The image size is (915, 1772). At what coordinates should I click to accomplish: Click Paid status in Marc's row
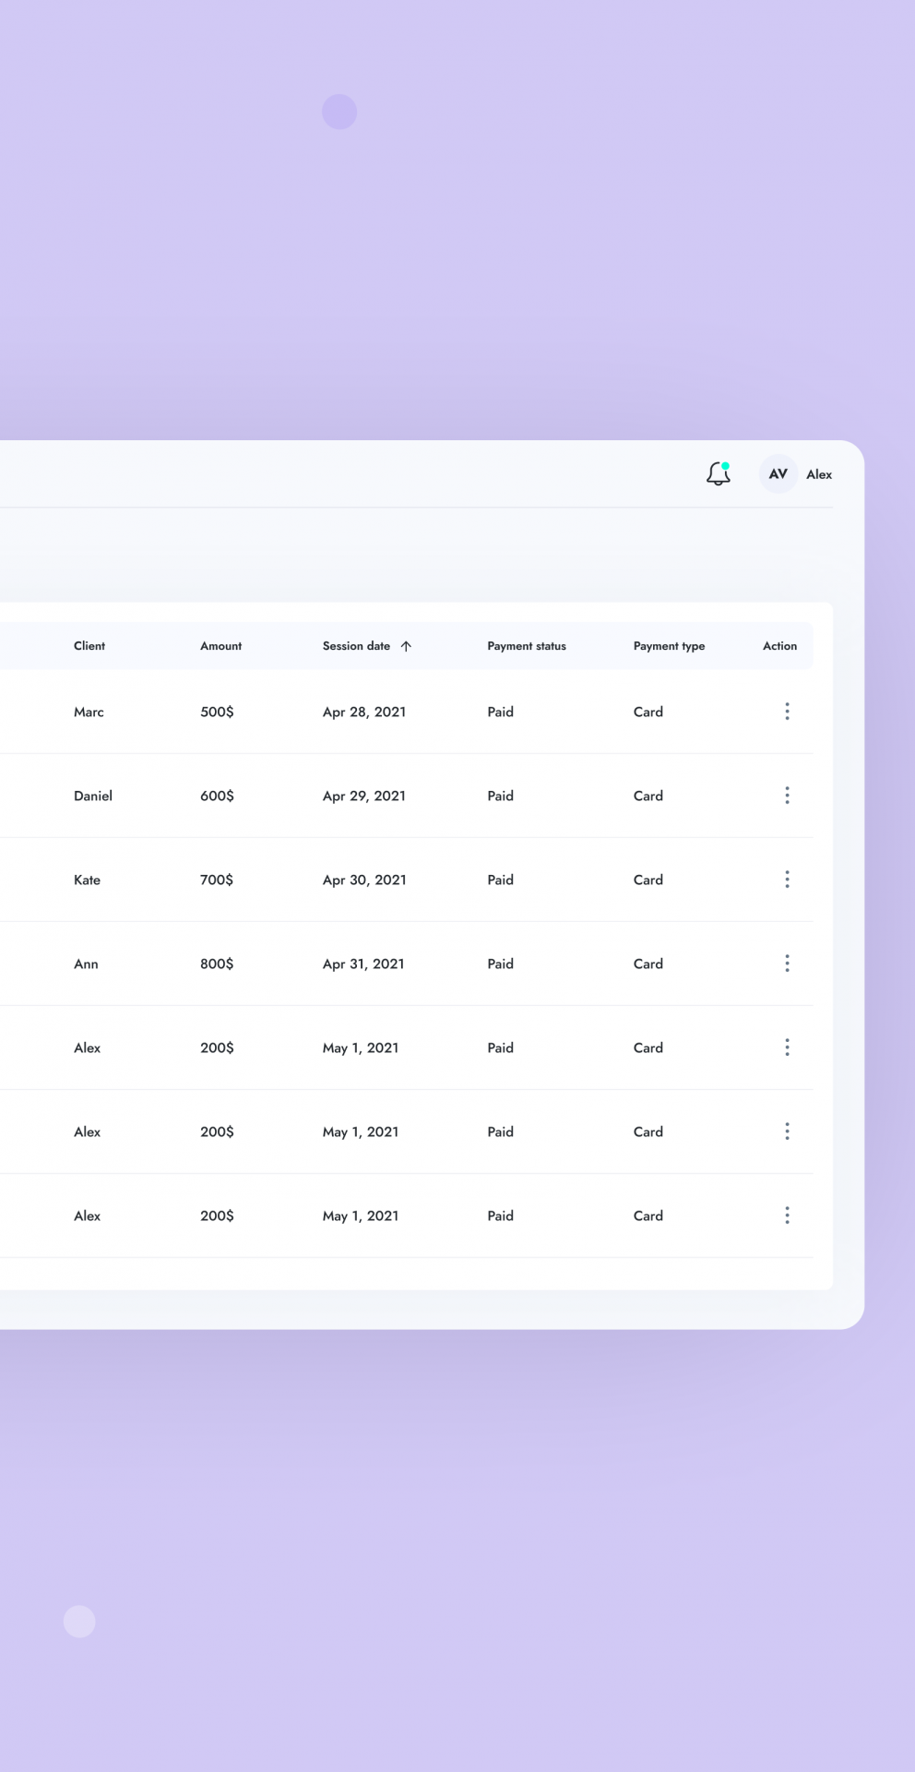pyautogui.click(x=501, y=712)
